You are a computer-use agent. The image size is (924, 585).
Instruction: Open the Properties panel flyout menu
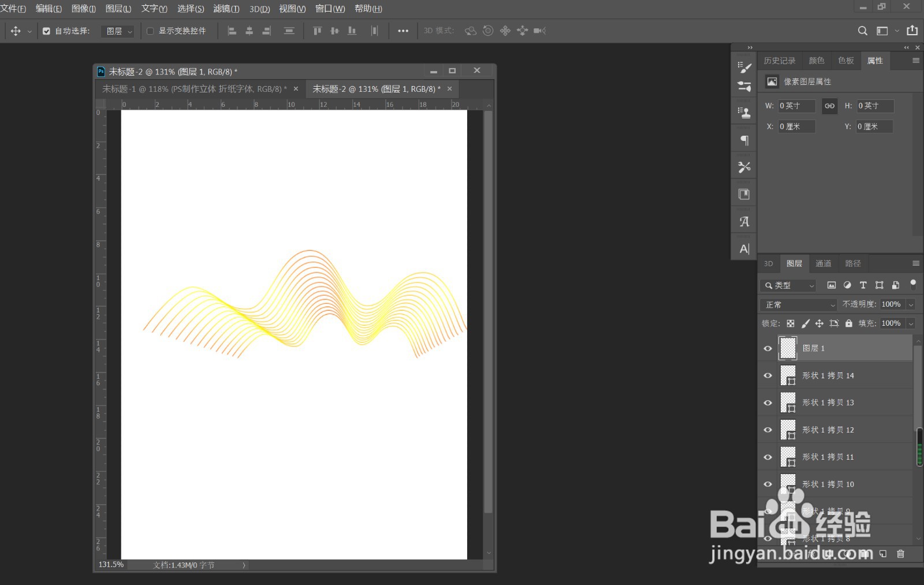pos(915,61)
